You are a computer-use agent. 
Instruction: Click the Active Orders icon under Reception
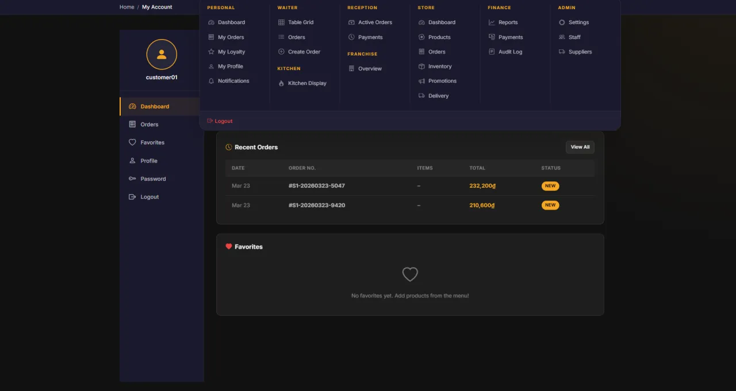pos(351,22)
